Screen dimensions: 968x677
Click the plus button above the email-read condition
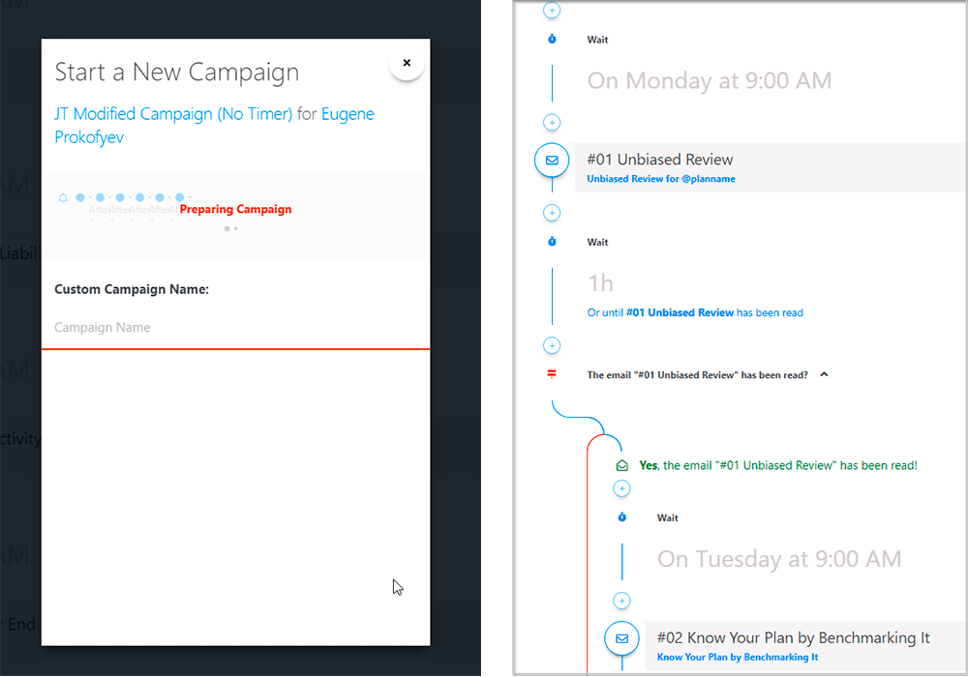552,345
